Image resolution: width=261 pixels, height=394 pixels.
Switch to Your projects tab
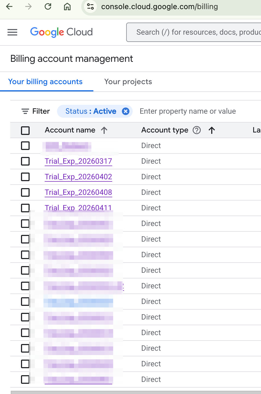click(x=128, y=82)
